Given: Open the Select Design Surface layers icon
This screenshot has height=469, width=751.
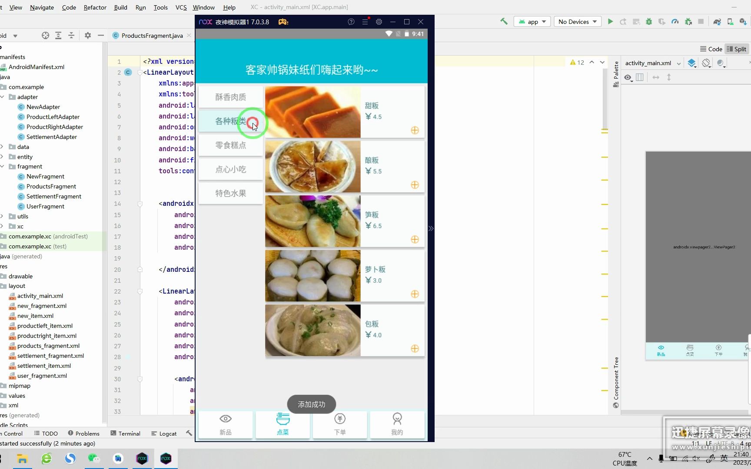Looking at the screenshot, I should 691,63.
